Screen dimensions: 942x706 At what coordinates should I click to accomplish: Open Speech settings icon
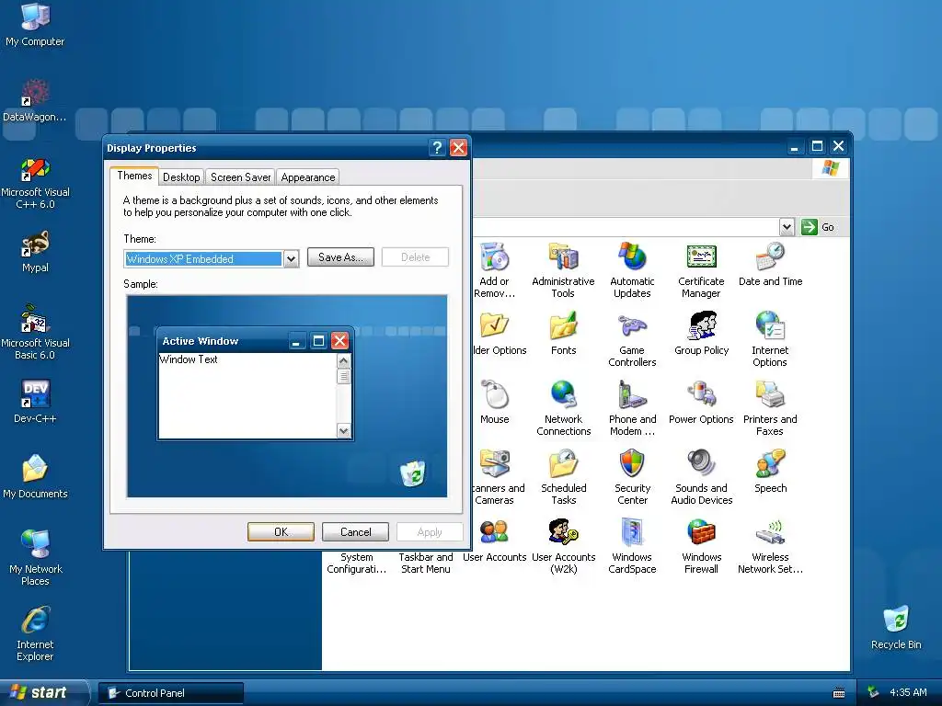point(770,464)
